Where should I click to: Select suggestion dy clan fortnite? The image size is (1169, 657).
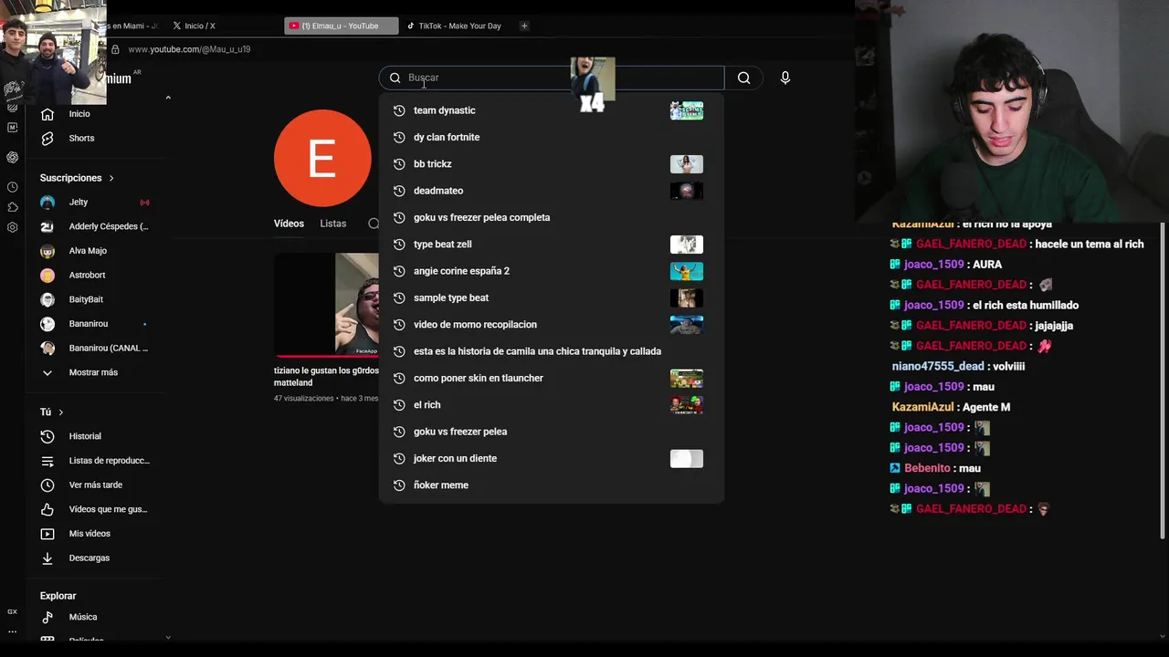tap(552, 137)
